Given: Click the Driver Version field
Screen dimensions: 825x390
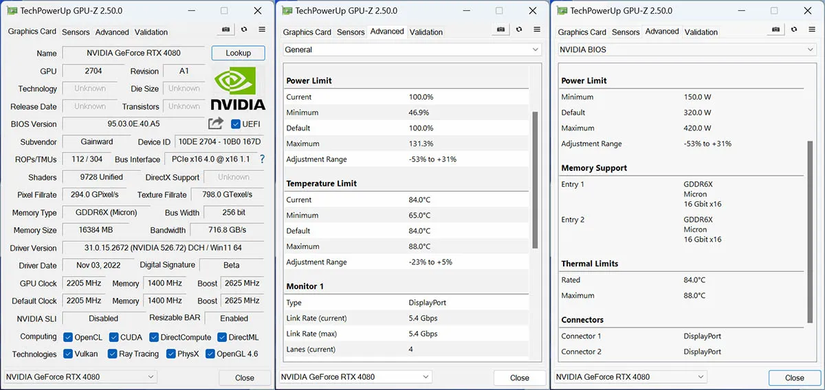Looking at the screenshot, I should [x=163, y=248].
